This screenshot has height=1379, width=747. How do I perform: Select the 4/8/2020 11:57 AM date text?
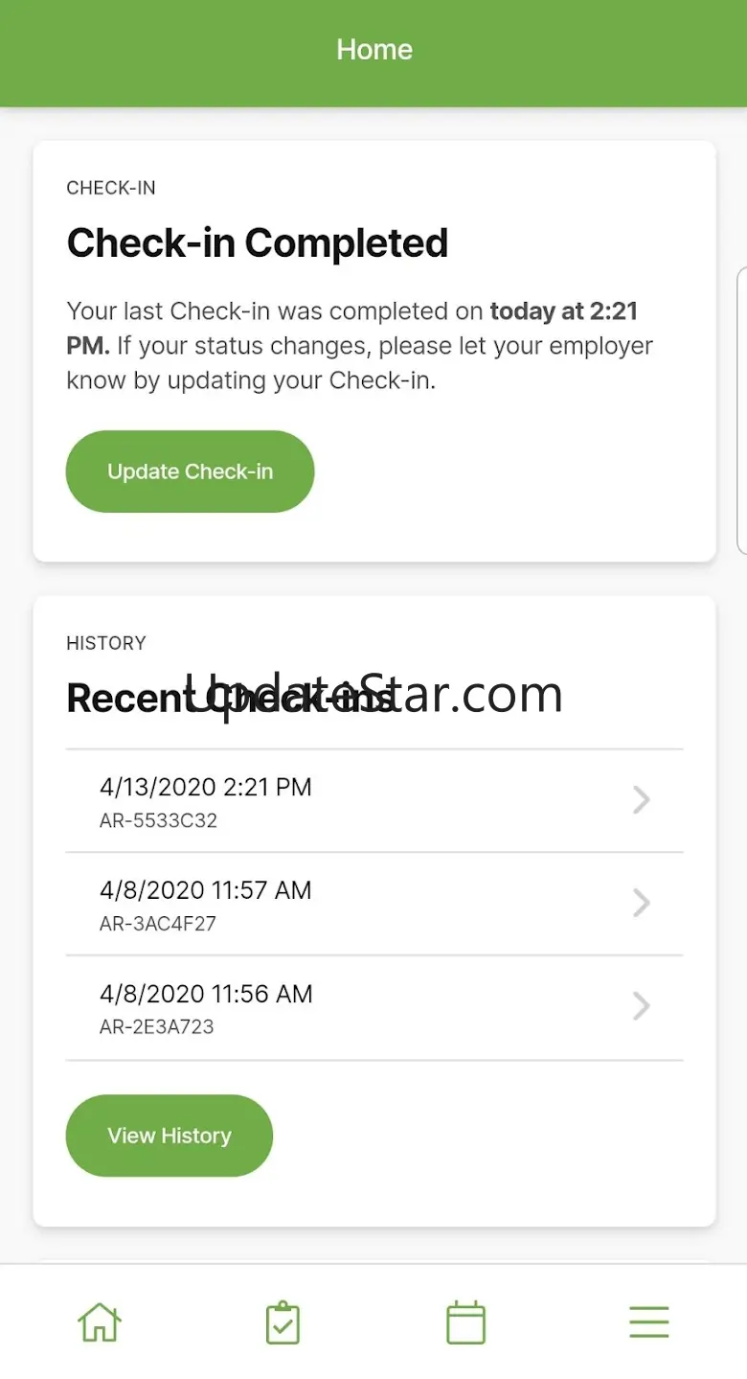(206, 890)
